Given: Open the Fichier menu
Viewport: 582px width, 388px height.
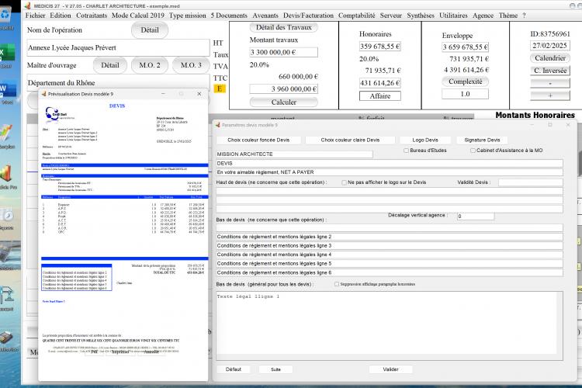Looking at the screenshot, I should tap(35, 16).
